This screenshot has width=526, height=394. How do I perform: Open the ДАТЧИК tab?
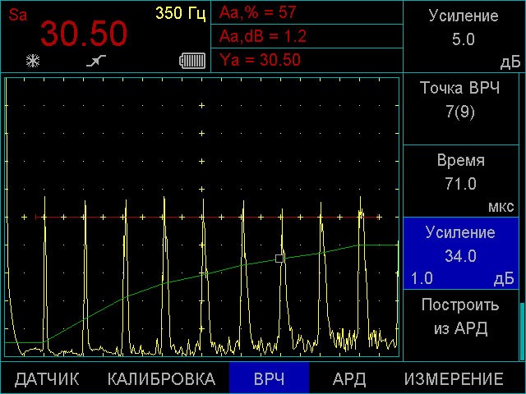[47, 379]
